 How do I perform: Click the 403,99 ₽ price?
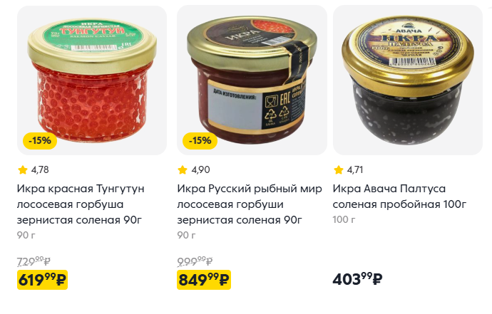pos(357,279)
